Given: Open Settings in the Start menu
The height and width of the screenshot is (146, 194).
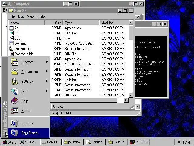Looking at the screenshot, I should (x=29, y=82).
